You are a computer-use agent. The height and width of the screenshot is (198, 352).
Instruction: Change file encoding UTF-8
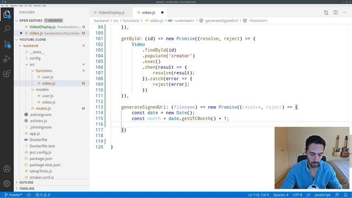tap(297, 195)
